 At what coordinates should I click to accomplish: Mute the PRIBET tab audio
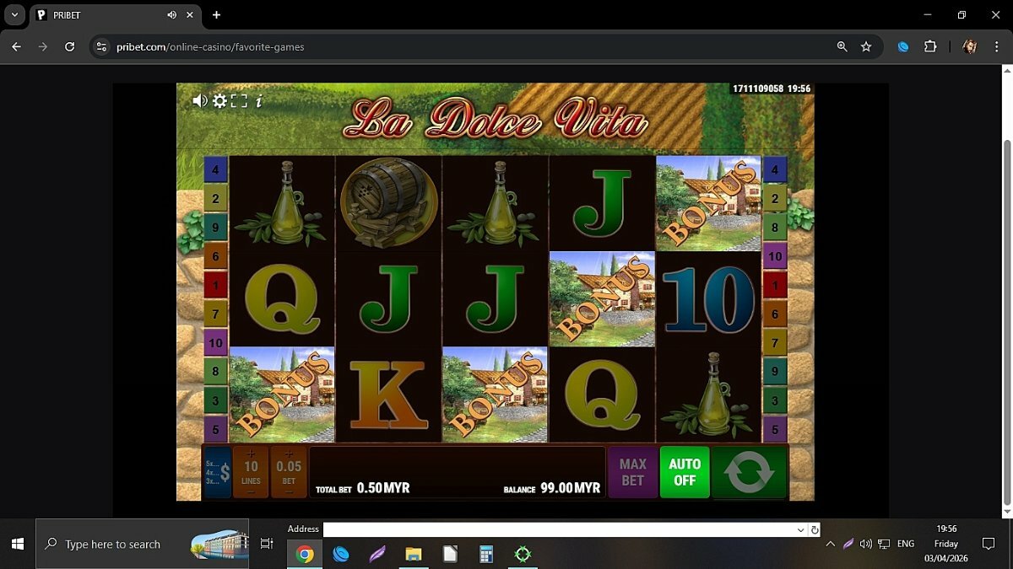point(172,15)
